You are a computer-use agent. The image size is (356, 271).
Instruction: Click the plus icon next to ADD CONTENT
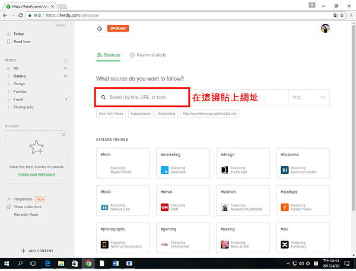click(x=23, y=251)
